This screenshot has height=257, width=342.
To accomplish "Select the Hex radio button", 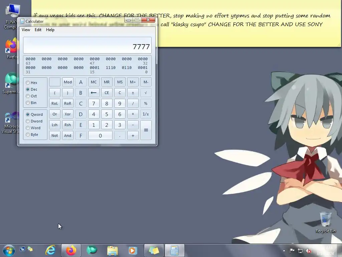I will click(28, 83).
